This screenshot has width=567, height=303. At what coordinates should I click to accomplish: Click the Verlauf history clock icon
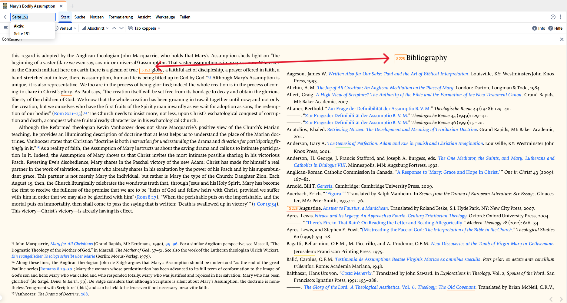[x=58, y=28]
